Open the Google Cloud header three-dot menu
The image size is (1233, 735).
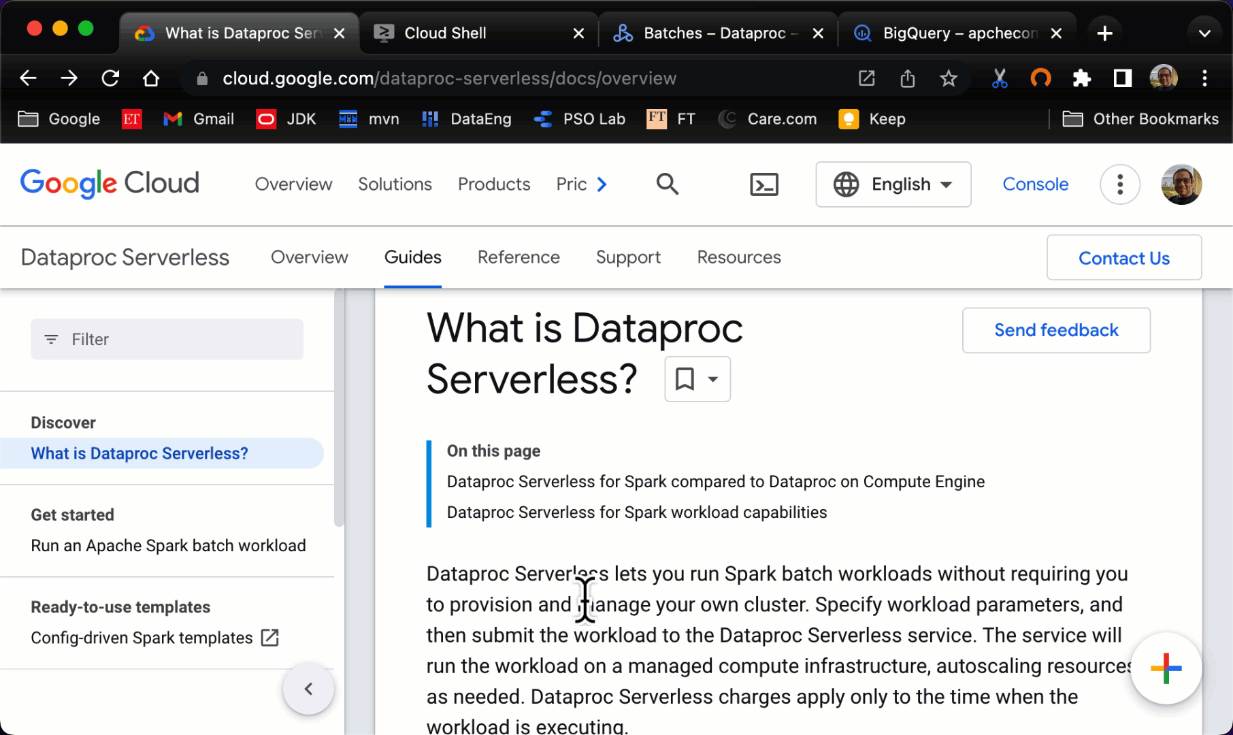click(x=1120, y=184)
